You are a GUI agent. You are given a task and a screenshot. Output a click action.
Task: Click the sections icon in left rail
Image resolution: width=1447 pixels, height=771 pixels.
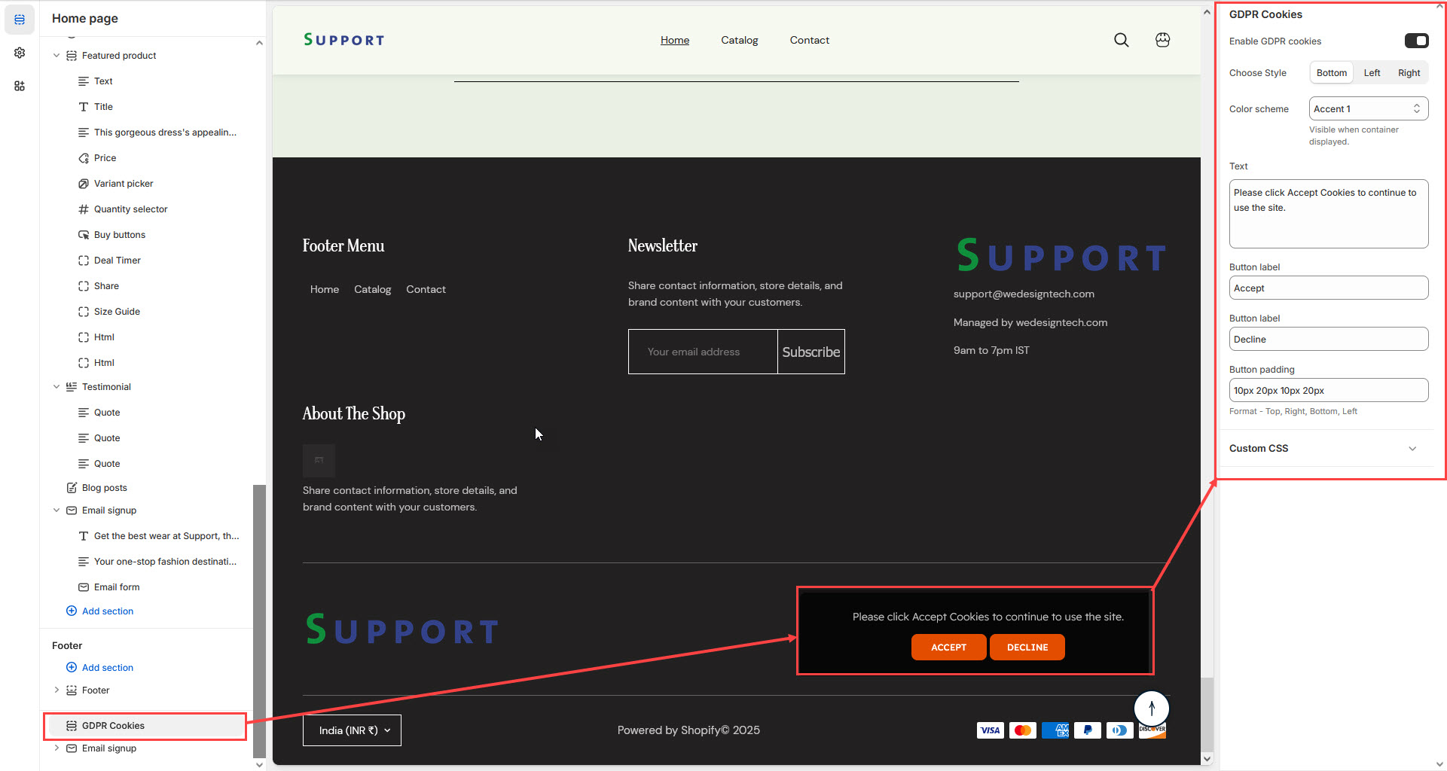coord(20,20)
